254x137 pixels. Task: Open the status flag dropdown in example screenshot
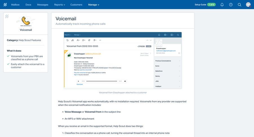click(x=84, y=40)
